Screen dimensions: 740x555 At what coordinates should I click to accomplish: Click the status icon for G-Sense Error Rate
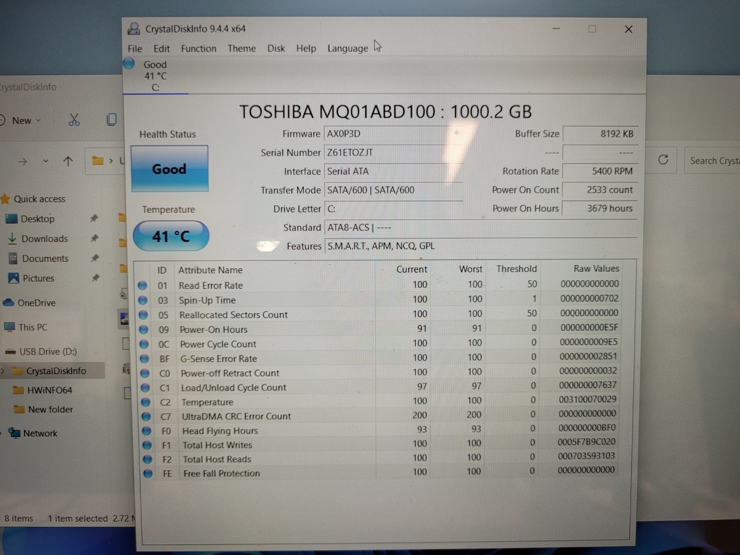(145, 358)
